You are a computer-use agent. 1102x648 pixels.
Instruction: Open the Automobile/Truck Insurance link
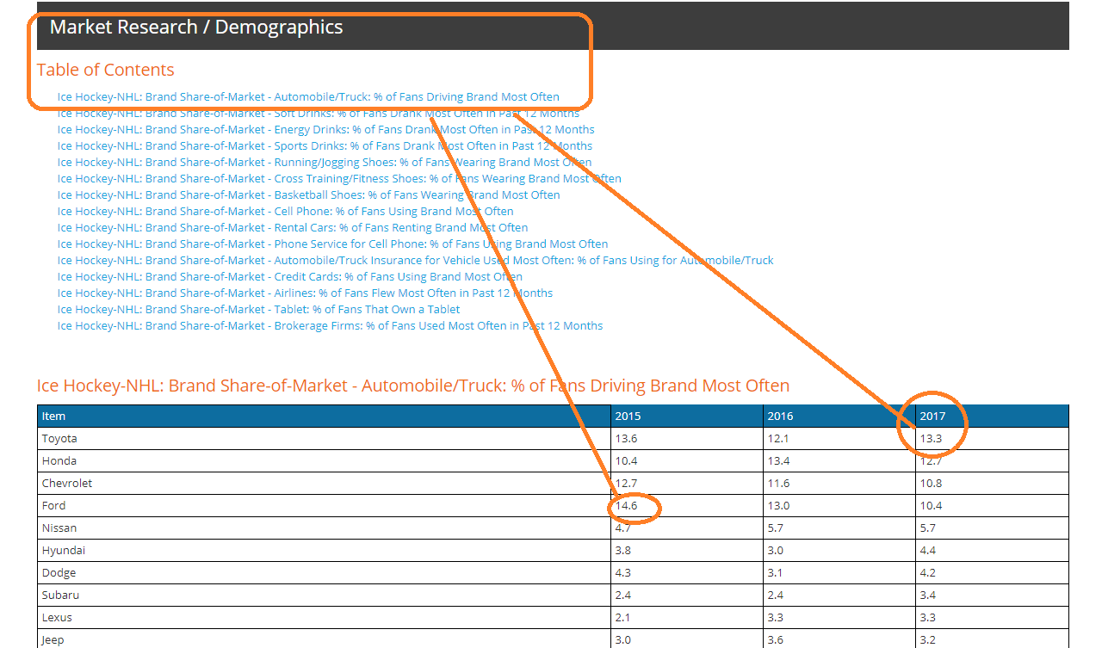416,261
